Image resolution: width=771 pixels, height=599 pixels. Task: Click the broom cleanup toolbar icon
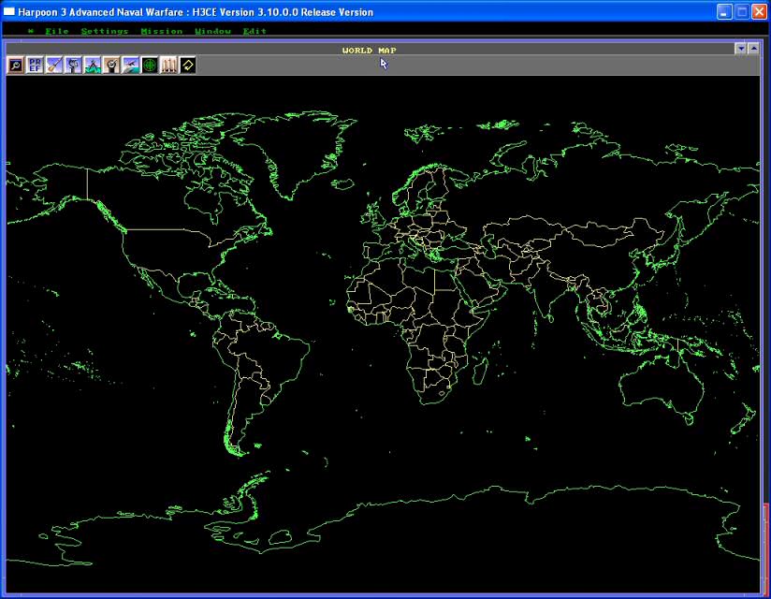tap(54, 65)
